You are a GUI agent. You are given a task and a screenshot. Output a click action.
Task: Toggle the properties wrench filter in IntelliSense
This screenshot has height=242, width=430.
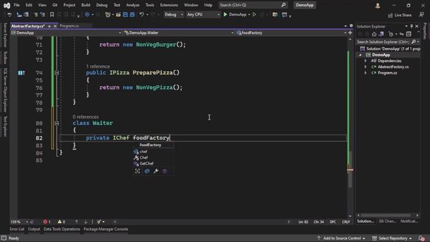pos(156,171)
